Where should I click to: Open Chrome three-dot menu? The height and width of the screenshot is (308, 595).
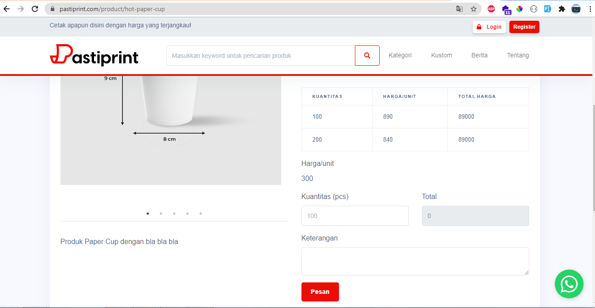point(590,9)
